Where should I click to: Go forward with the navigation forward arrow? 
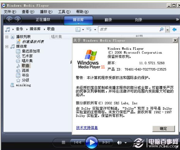coord(17,20)
